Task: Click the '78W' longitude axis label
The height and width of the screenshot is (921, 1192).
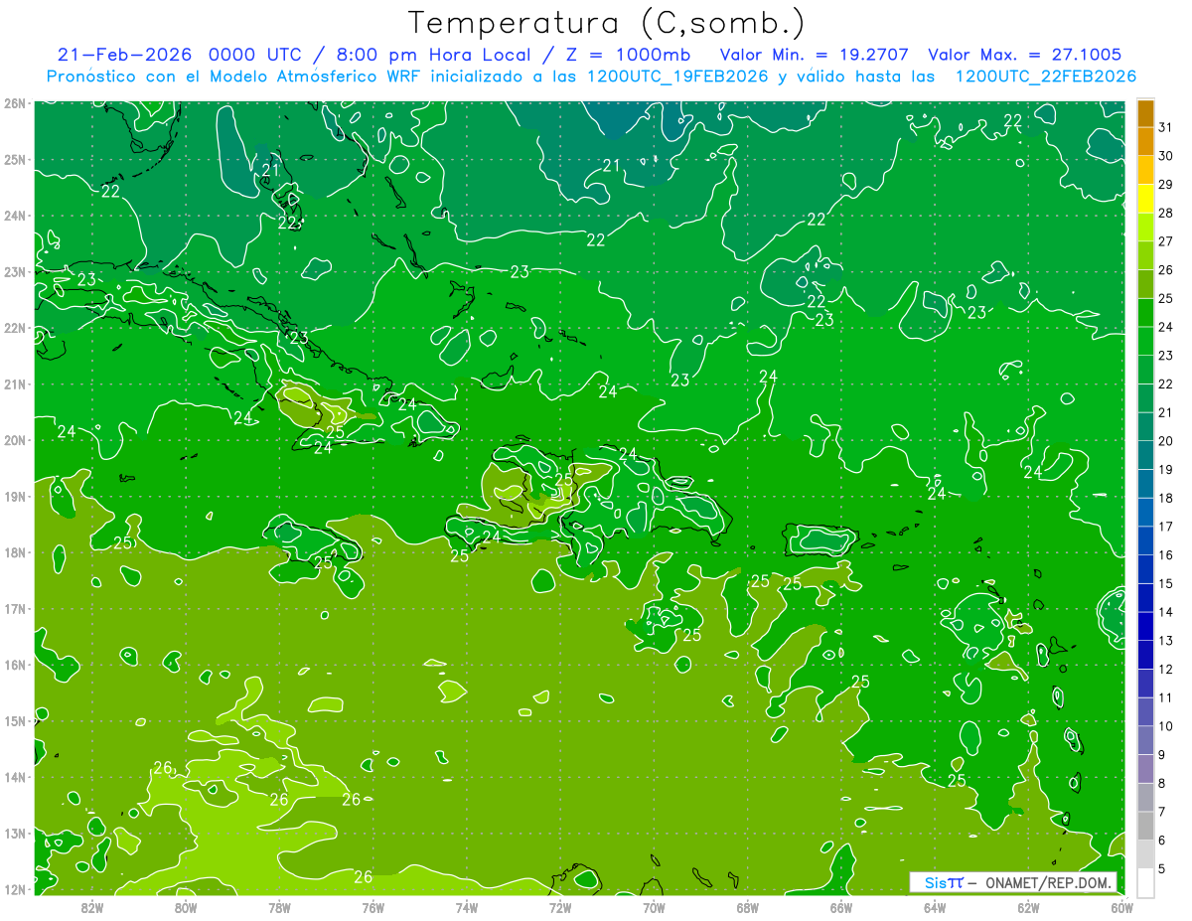Action: pos(279,907)
